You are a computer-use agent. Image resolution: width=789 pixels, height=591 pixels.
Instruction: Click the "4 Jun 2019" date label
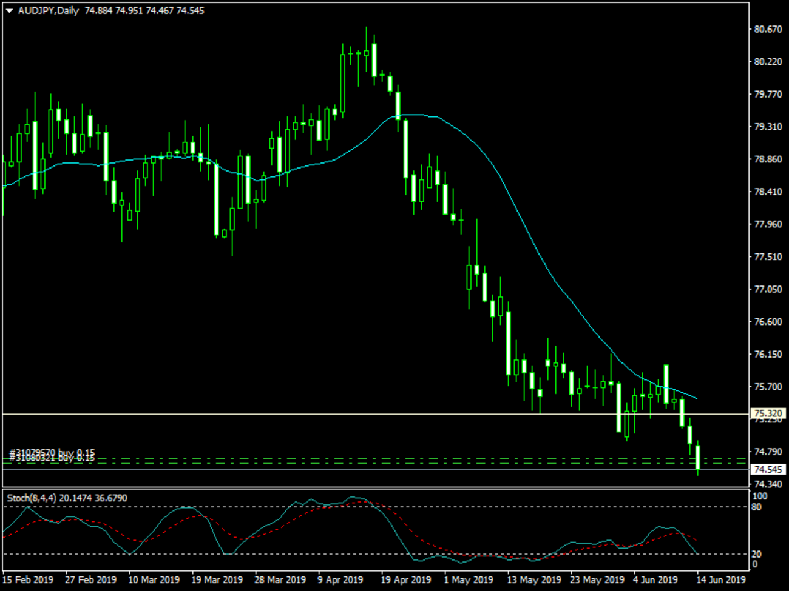pos(655,579)
